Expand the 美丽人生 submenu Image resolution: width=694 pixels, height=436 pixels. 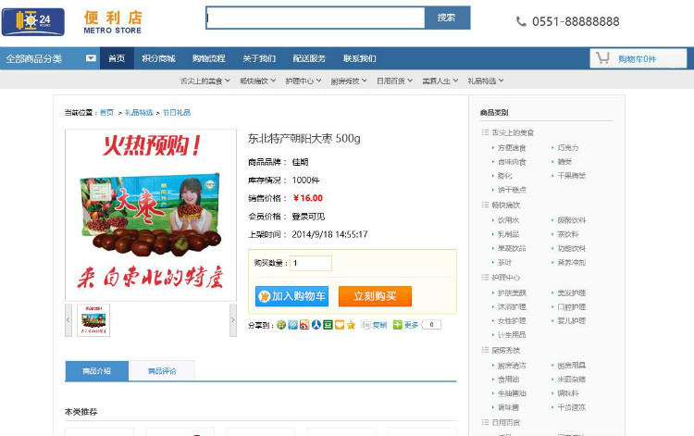(x=440, y=81)
